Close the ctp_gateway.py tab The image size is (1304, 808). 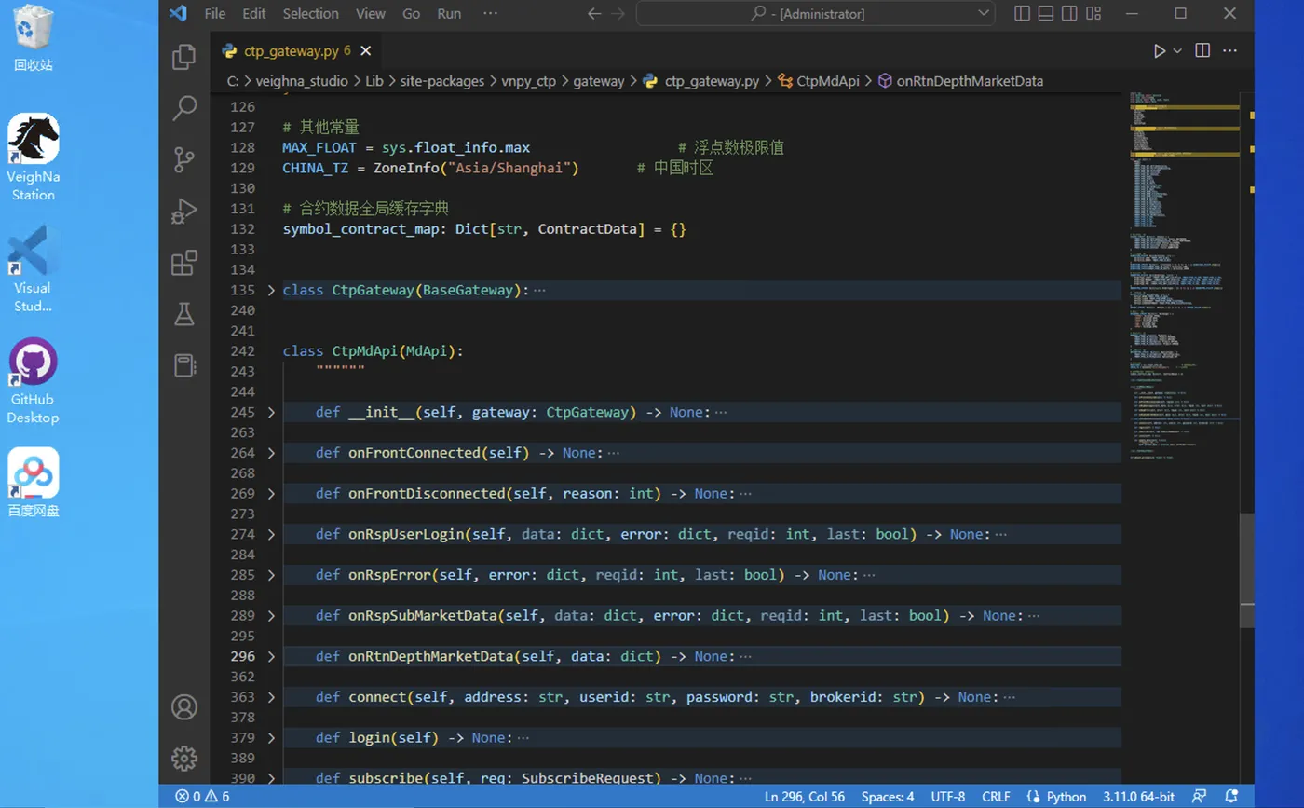(365, 50)
